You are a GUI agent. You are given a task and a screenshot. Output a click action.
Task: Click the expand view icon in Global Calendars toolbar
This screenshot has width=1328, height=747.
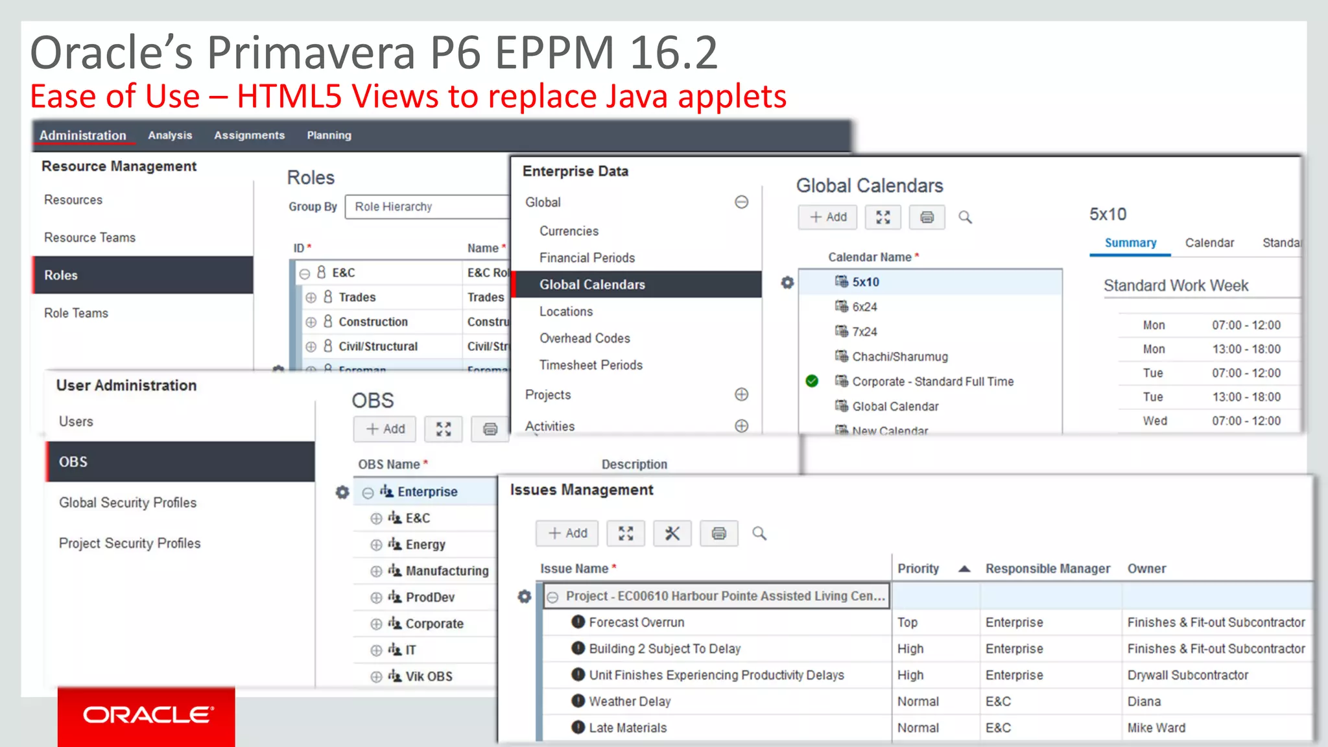883,217
